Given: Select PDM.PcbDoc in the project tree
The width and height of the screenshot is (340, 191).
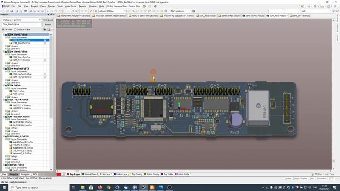Looking at the screenshot, I should tap(18, 91).
